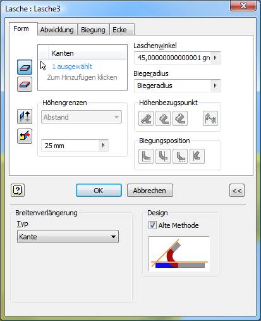Viewport: 261px width, 321px height.
Task: Select the first Biegungsposition icon
Action: (x=146, y=156)
